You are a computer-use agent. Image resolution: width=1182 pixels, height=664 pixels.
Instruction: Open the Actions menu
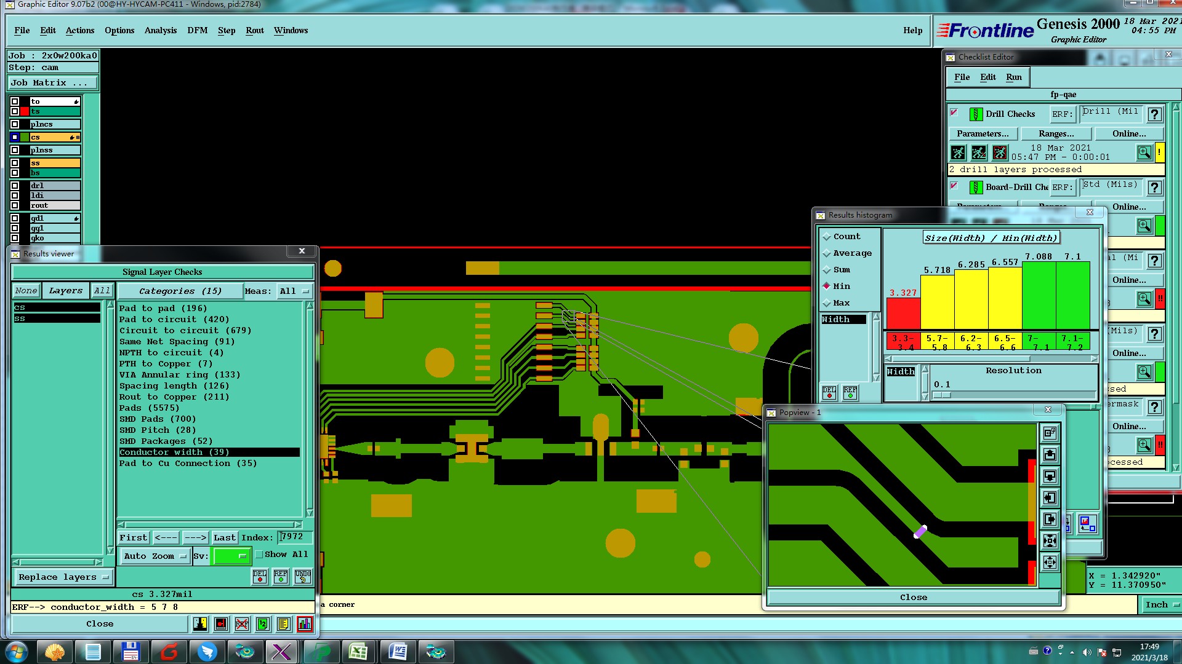point(80,31)
